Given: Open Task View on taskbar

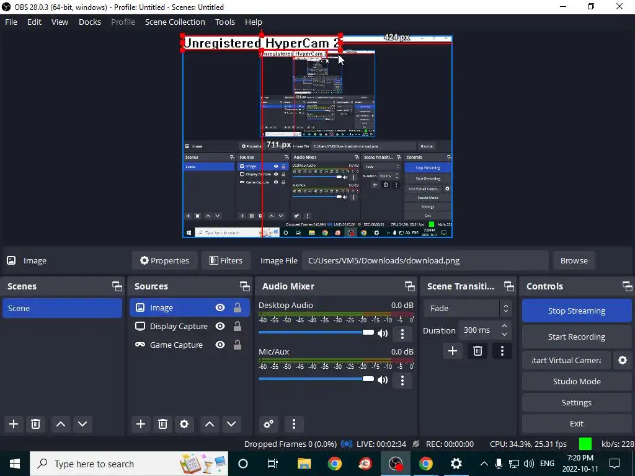Looking at the screenshot, I should click(x=273, y=464).
